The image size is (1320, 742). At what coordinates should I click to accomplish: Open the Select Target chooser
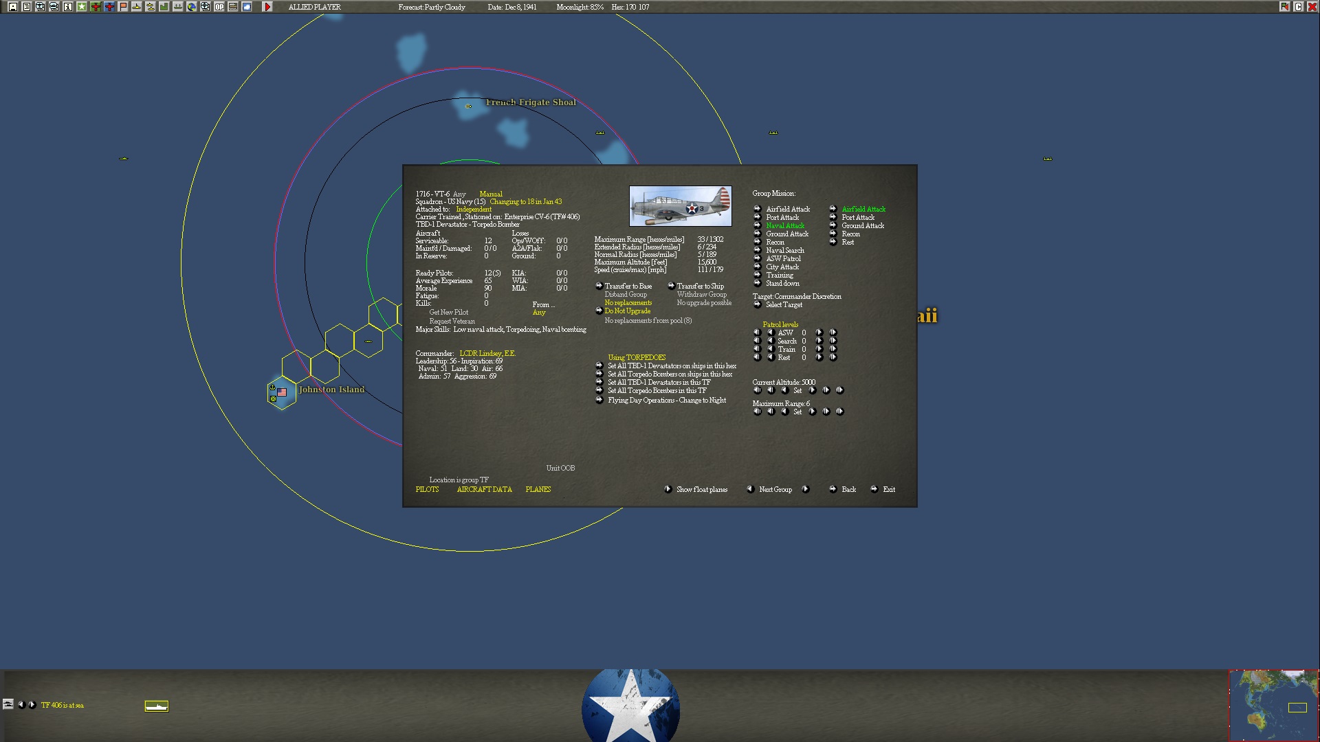(x=784, y=305)
